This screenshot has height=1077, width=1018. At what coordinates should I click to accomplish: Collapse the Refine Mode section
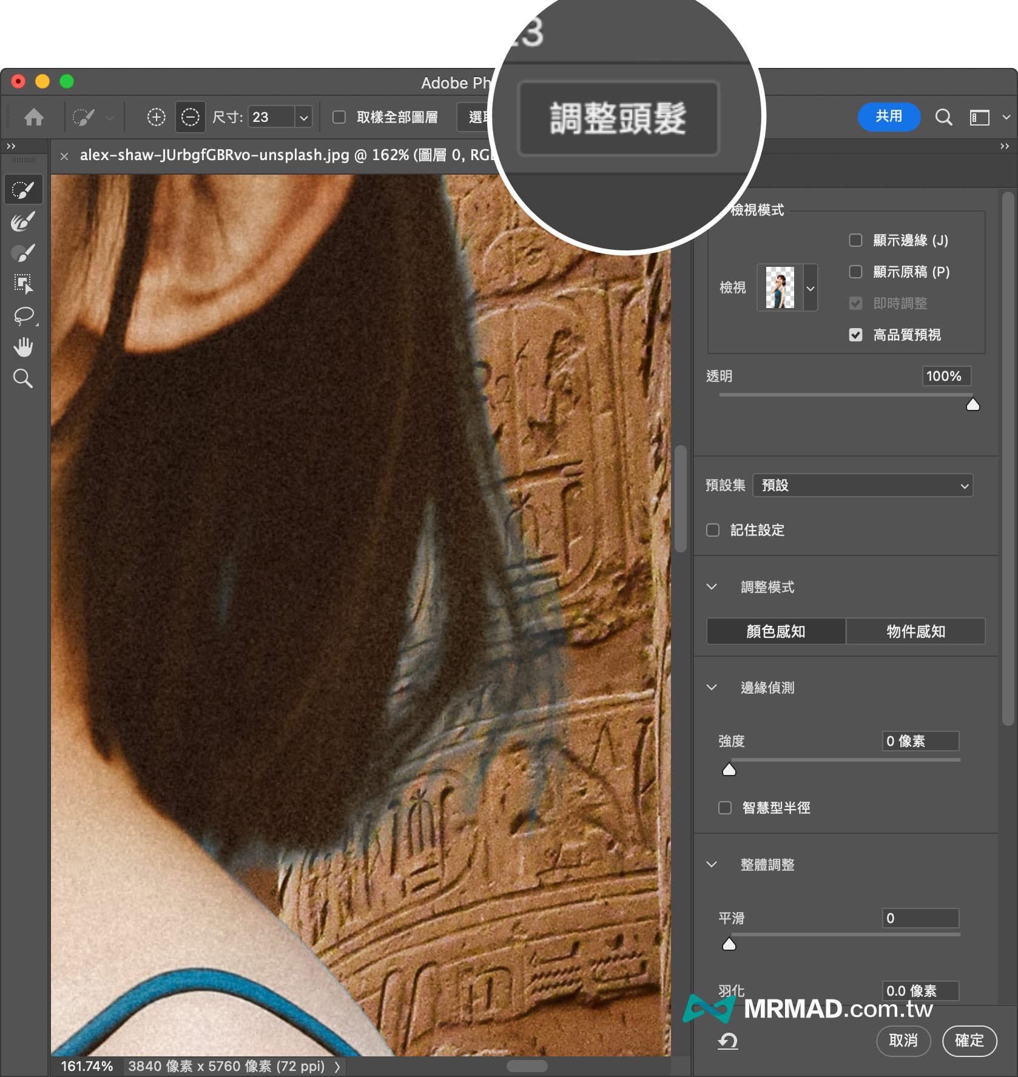click(x=712, y=586)
